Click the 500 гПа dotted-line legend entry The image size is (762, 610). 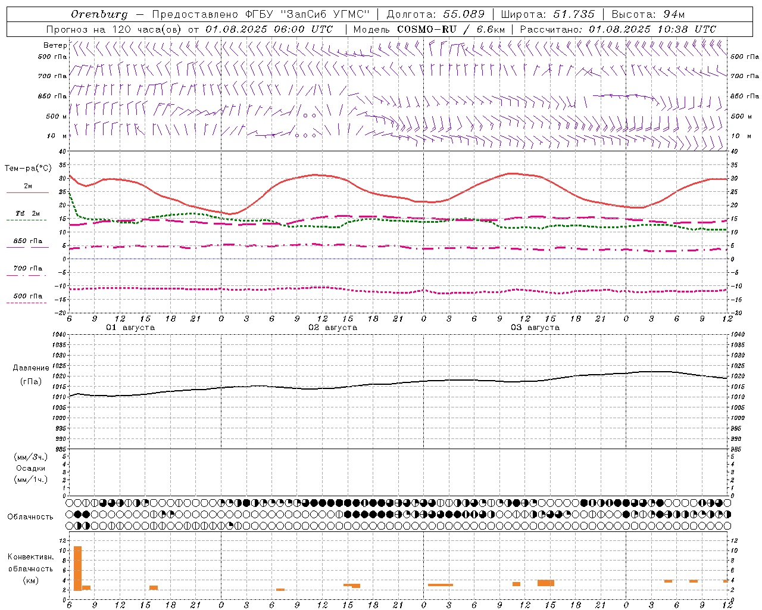click(27, 295)
